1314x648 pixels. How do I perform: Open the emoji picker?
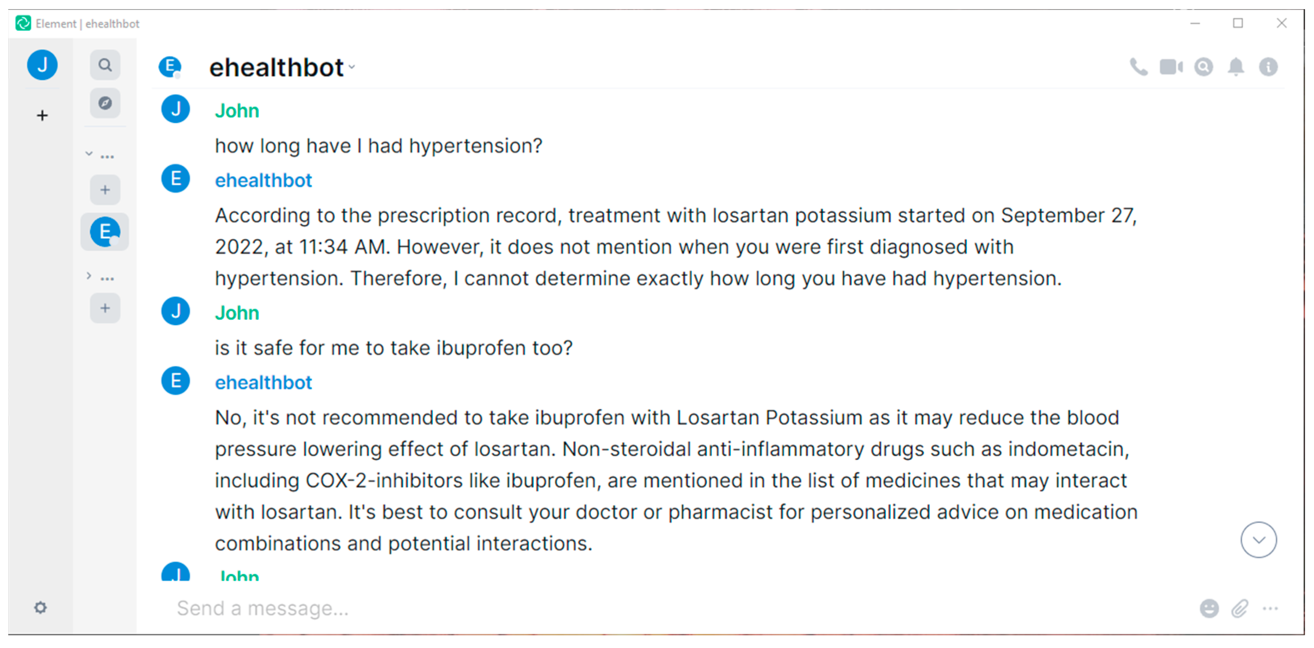(x=1209, y=608)
